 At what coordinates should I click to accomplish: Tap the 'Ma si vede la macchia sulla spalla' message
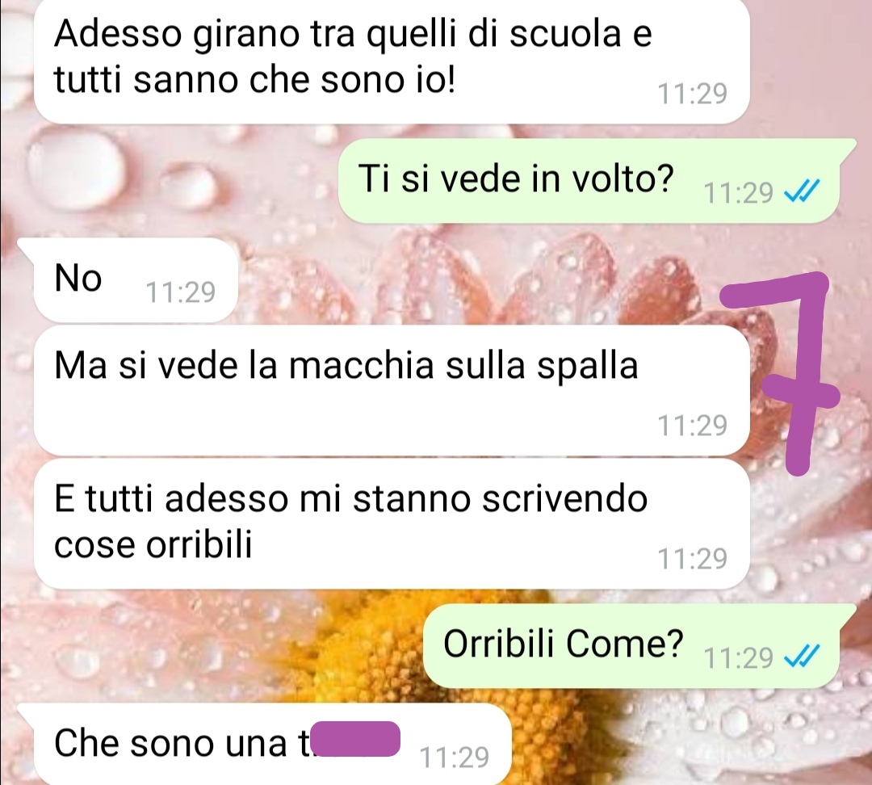392,391
